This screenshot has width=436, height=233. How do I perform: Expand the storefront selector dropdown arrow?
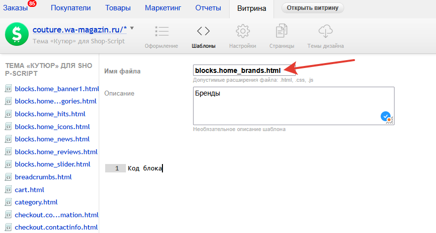(x=132, y=28)
